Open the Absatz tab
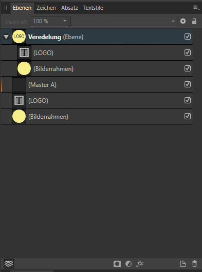Image resolution: width=202 pixels, height=272 pixels. (x=69, y=8)
